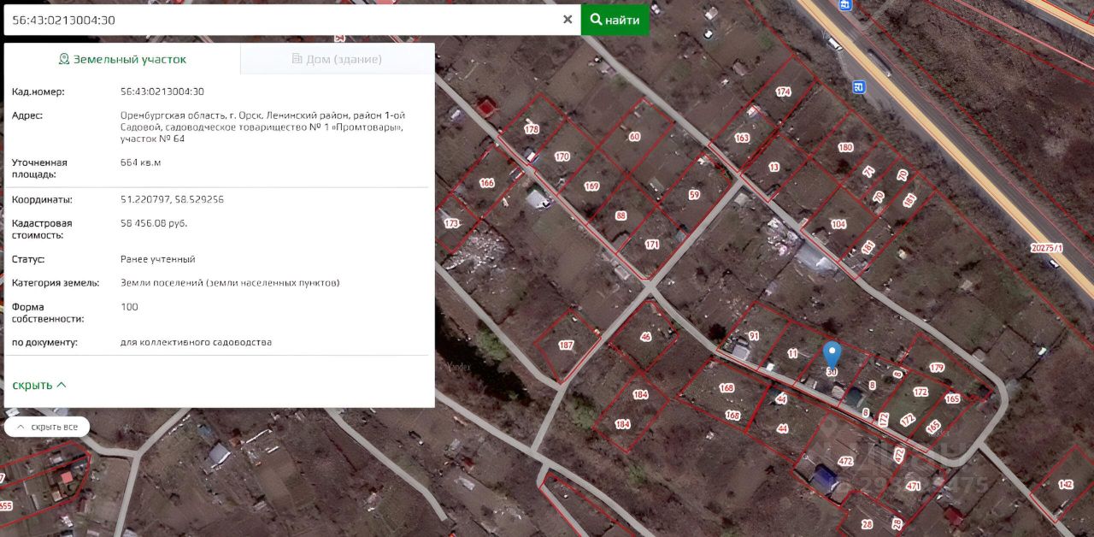
Task: Select parcel 163 on the map
Action: (x=742, y=138)
